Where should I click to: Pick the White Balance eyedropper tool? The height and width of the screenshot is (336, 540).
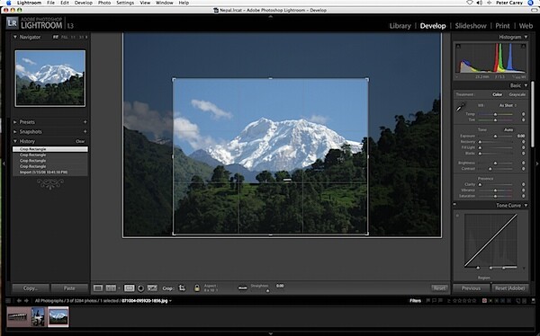click(461, 107)
